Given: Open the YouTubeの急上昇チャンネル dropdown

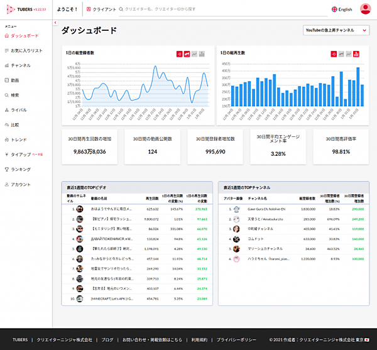Looking at the screenshot, I should [x=336, y=30].
